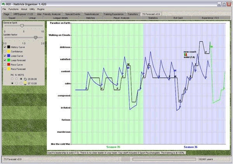Click the black History Curve color swatch
This screenshot has width=233, height=164.
[9, 47]
